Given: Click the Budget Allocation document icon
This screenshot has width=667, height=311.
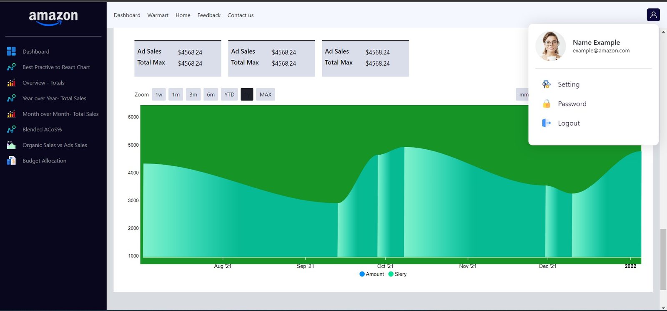Looking at the screenshot, I should pos(11,160).
